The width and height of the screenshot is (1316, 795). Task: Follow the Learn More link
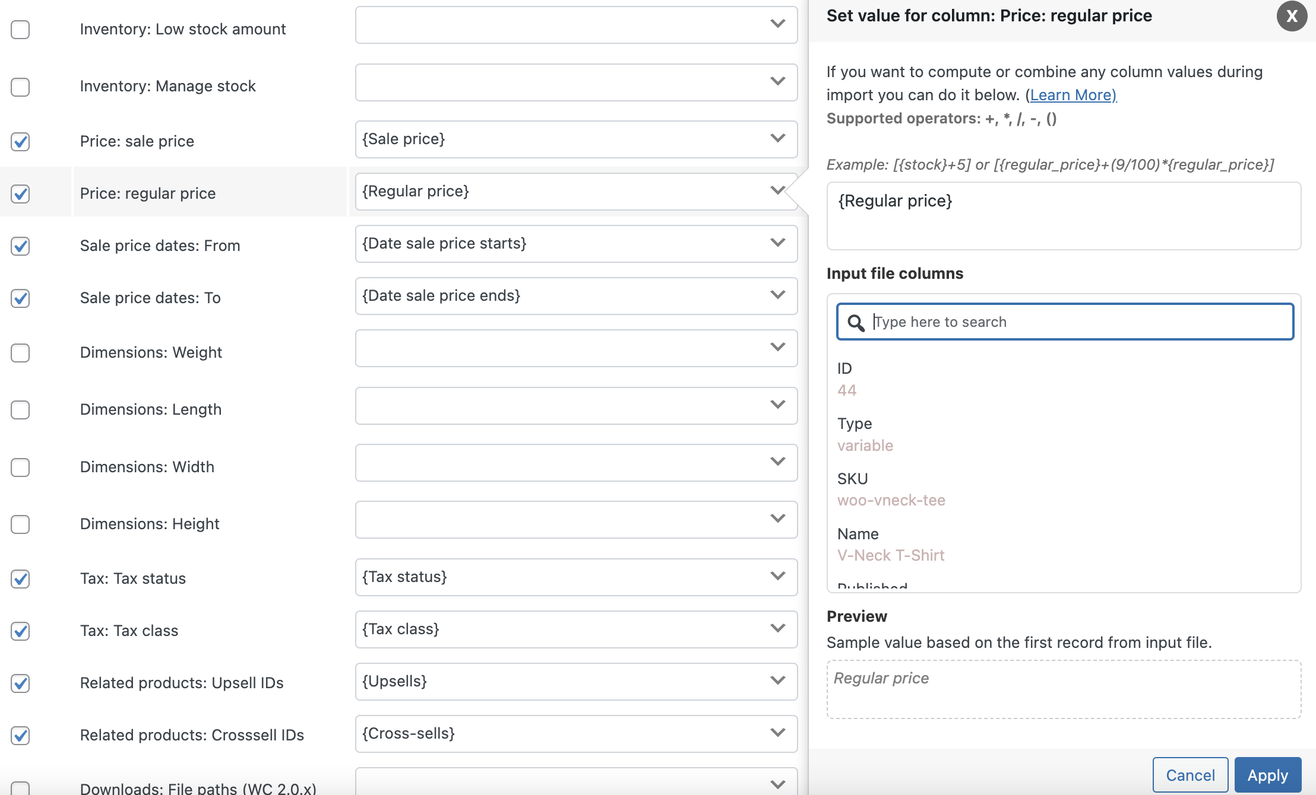click(1073, 95)
